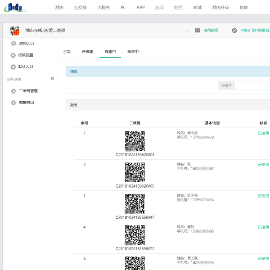Open the APP menu item
The height and width of the screenshot is (270, 270).
pyautogui.click(x=140, y=8)
